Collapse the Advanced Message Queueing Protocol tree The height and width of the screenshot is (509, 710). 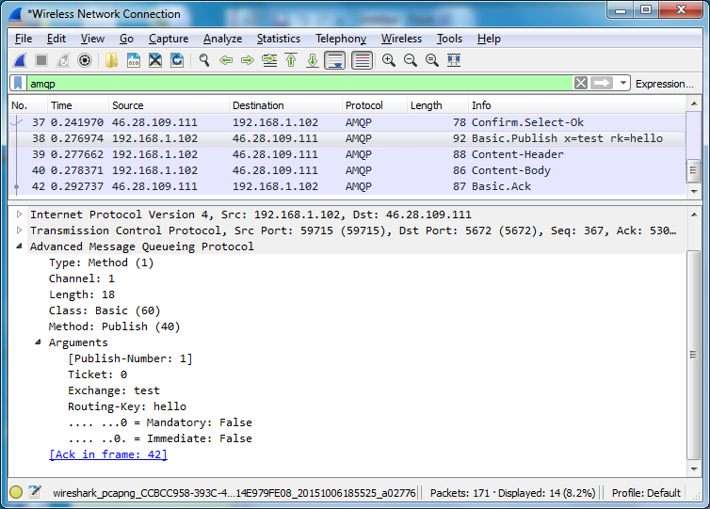tap(21, 247)
